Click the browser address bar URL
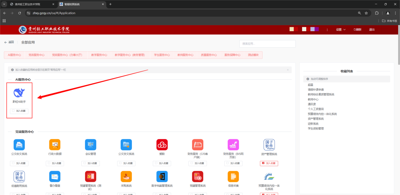The width and height of the screenshot is (400, 195). point(54,13)
